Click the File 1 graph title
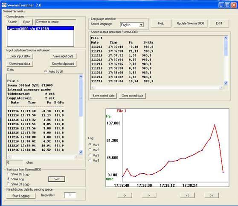 [121, 111]
